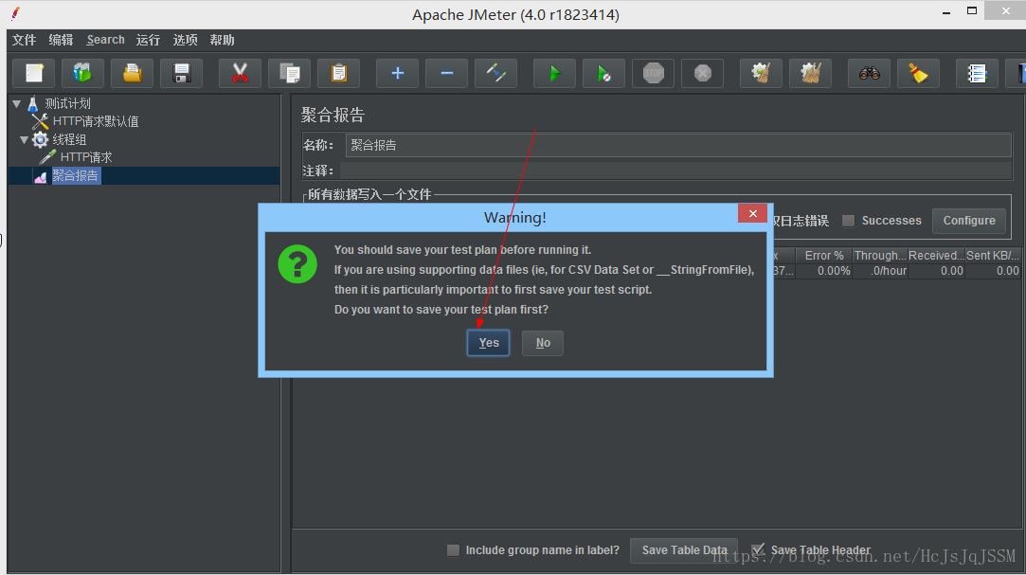
Task: Click the Through... column header
Action: coord(879,255)
